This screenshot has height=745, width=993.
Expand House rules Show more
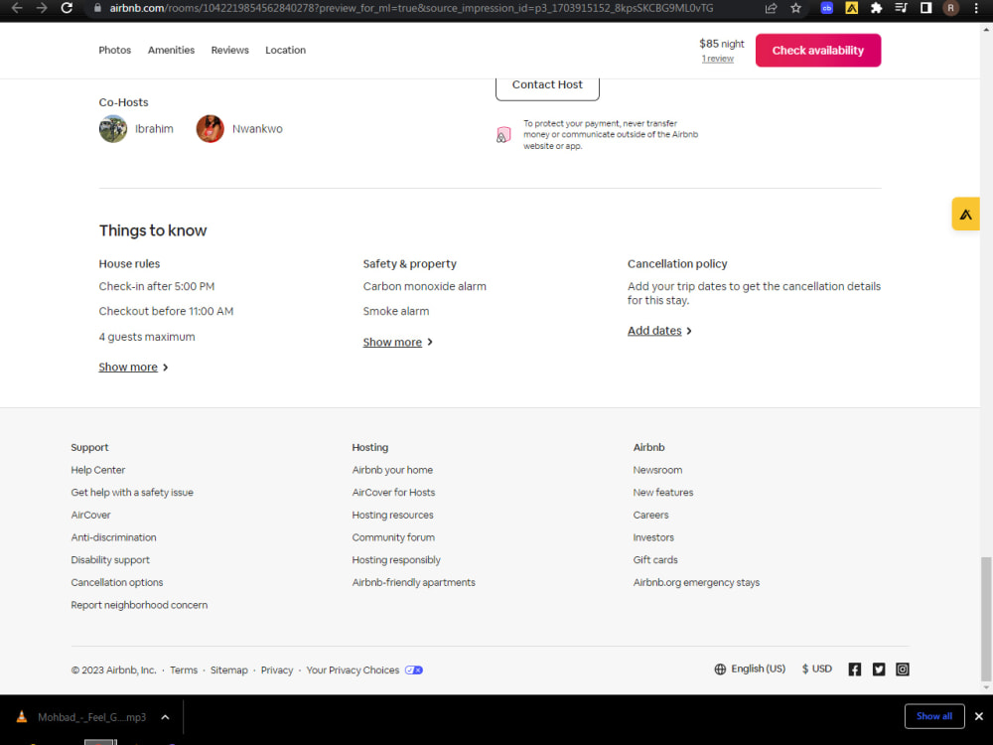coord(134,368)
